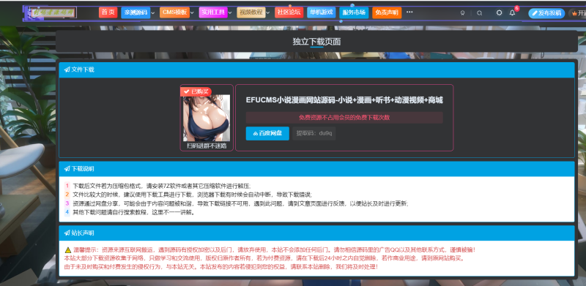This screenshot has height=286, width=586.
Task: Click the paper-plane icon beside 站长声明
Action: point(67,233)
